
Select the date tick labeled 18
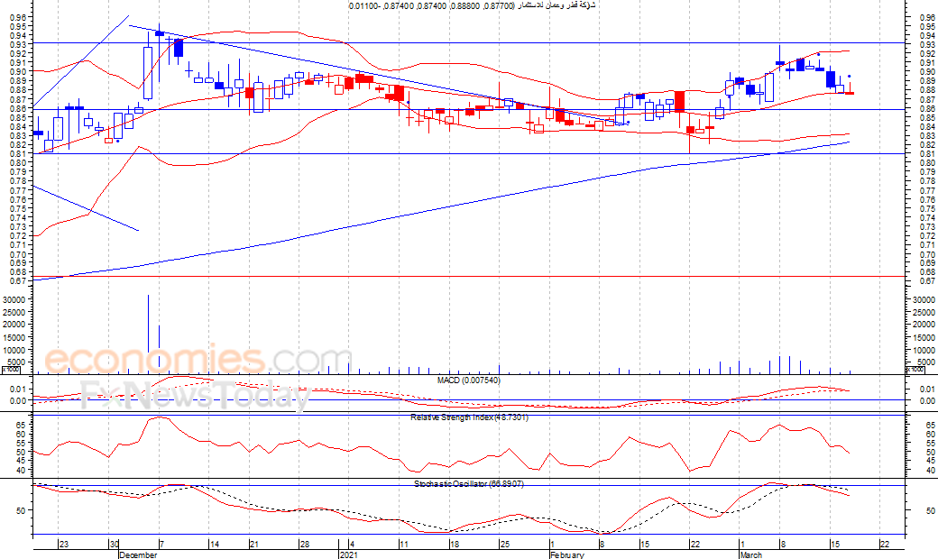click(x=455, y=544)
